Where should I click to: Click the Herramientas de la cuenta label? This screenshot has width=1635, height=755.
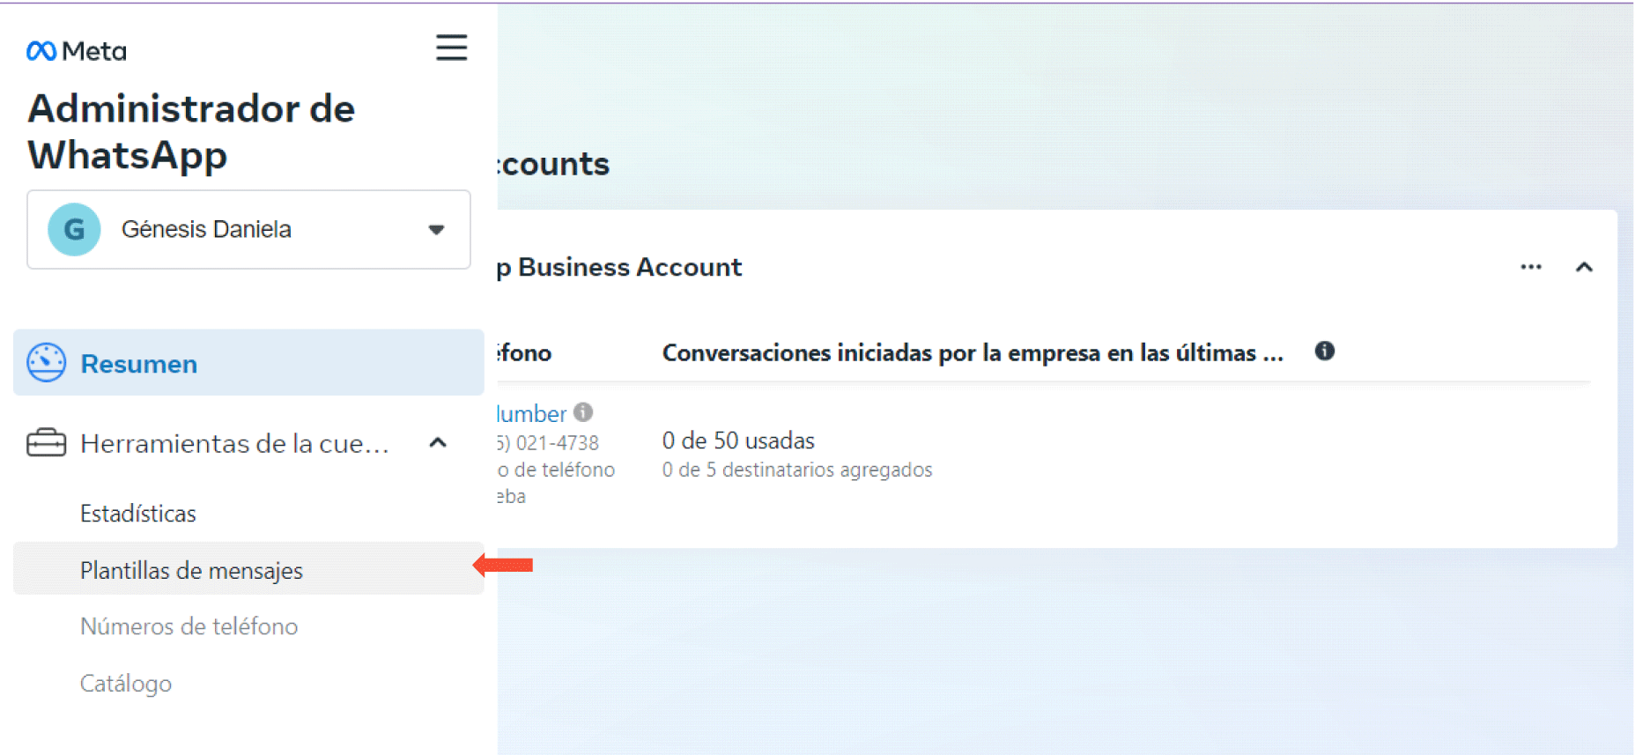click(x=234, y=443)
